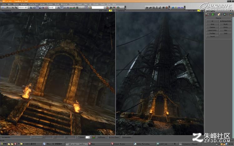
Task: Open the Terrain menu
Action: click(72, 4)
